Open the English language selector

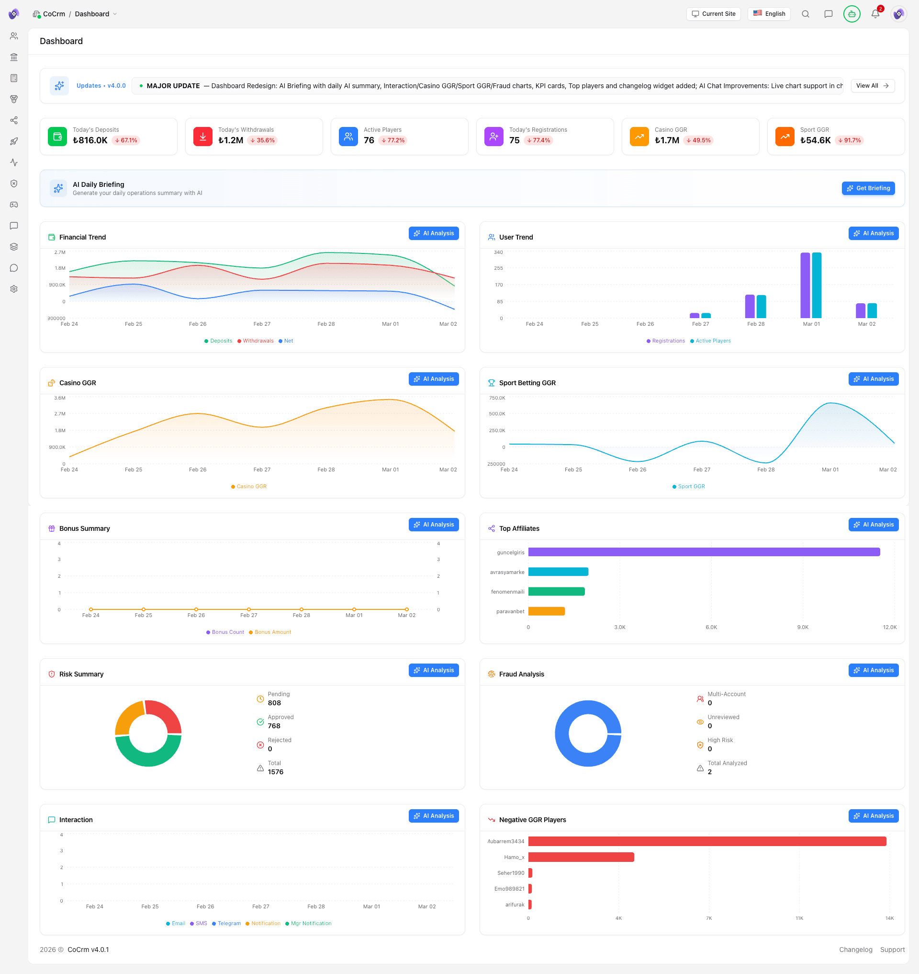[768, 14]
